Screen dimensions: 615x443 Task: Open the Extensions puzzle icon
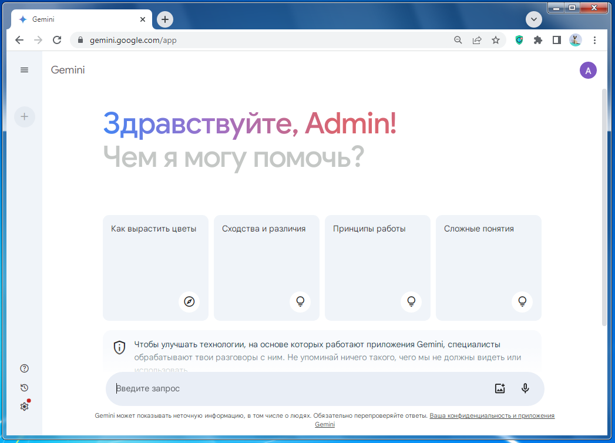point(537,40)
